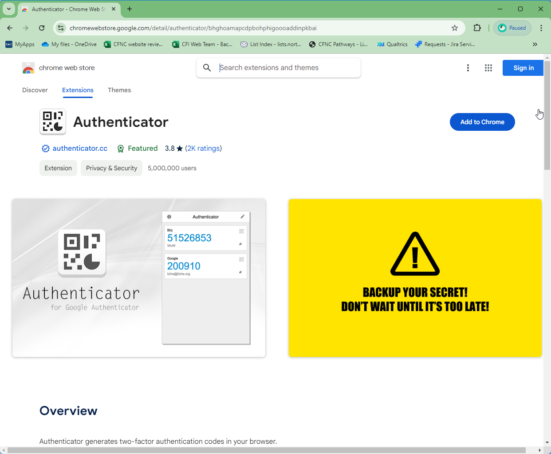Click the Sign in button
Screen dimensions: 551x454
pyautogui.click(x=523, y=68)
